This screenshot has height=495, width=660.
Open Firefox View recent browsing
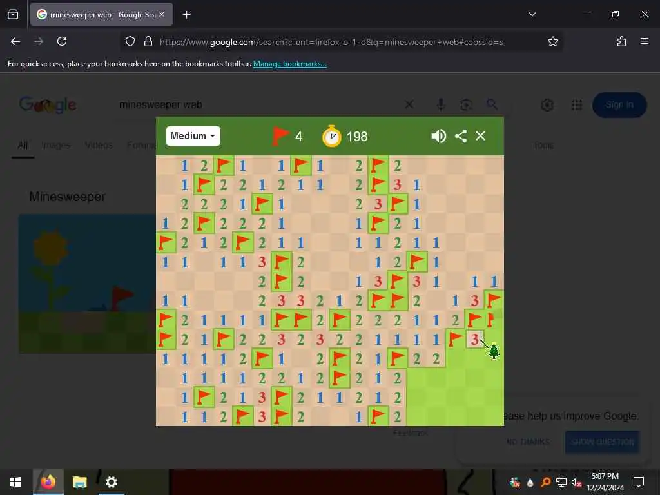13,15
